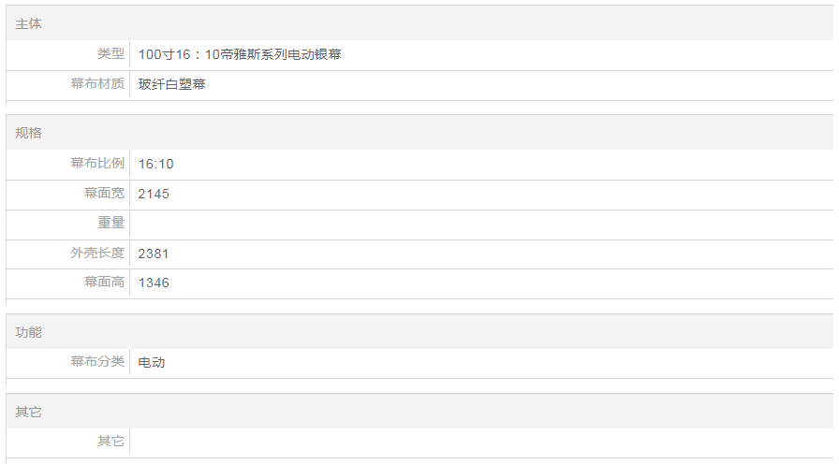839x464 pixels.
Task: Select the 重量 row label
Action: pos(110,223)
